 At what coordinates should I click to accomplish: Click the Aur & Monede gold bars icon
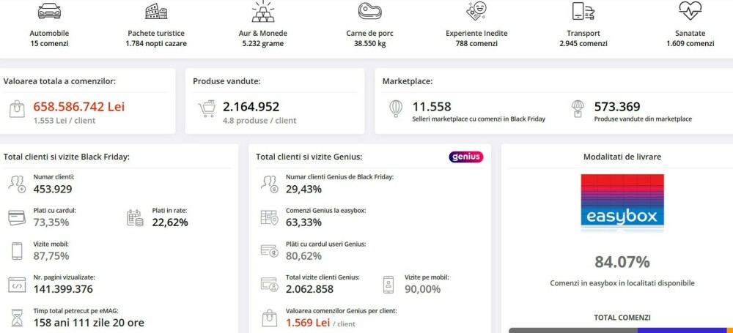coord(263,11)
